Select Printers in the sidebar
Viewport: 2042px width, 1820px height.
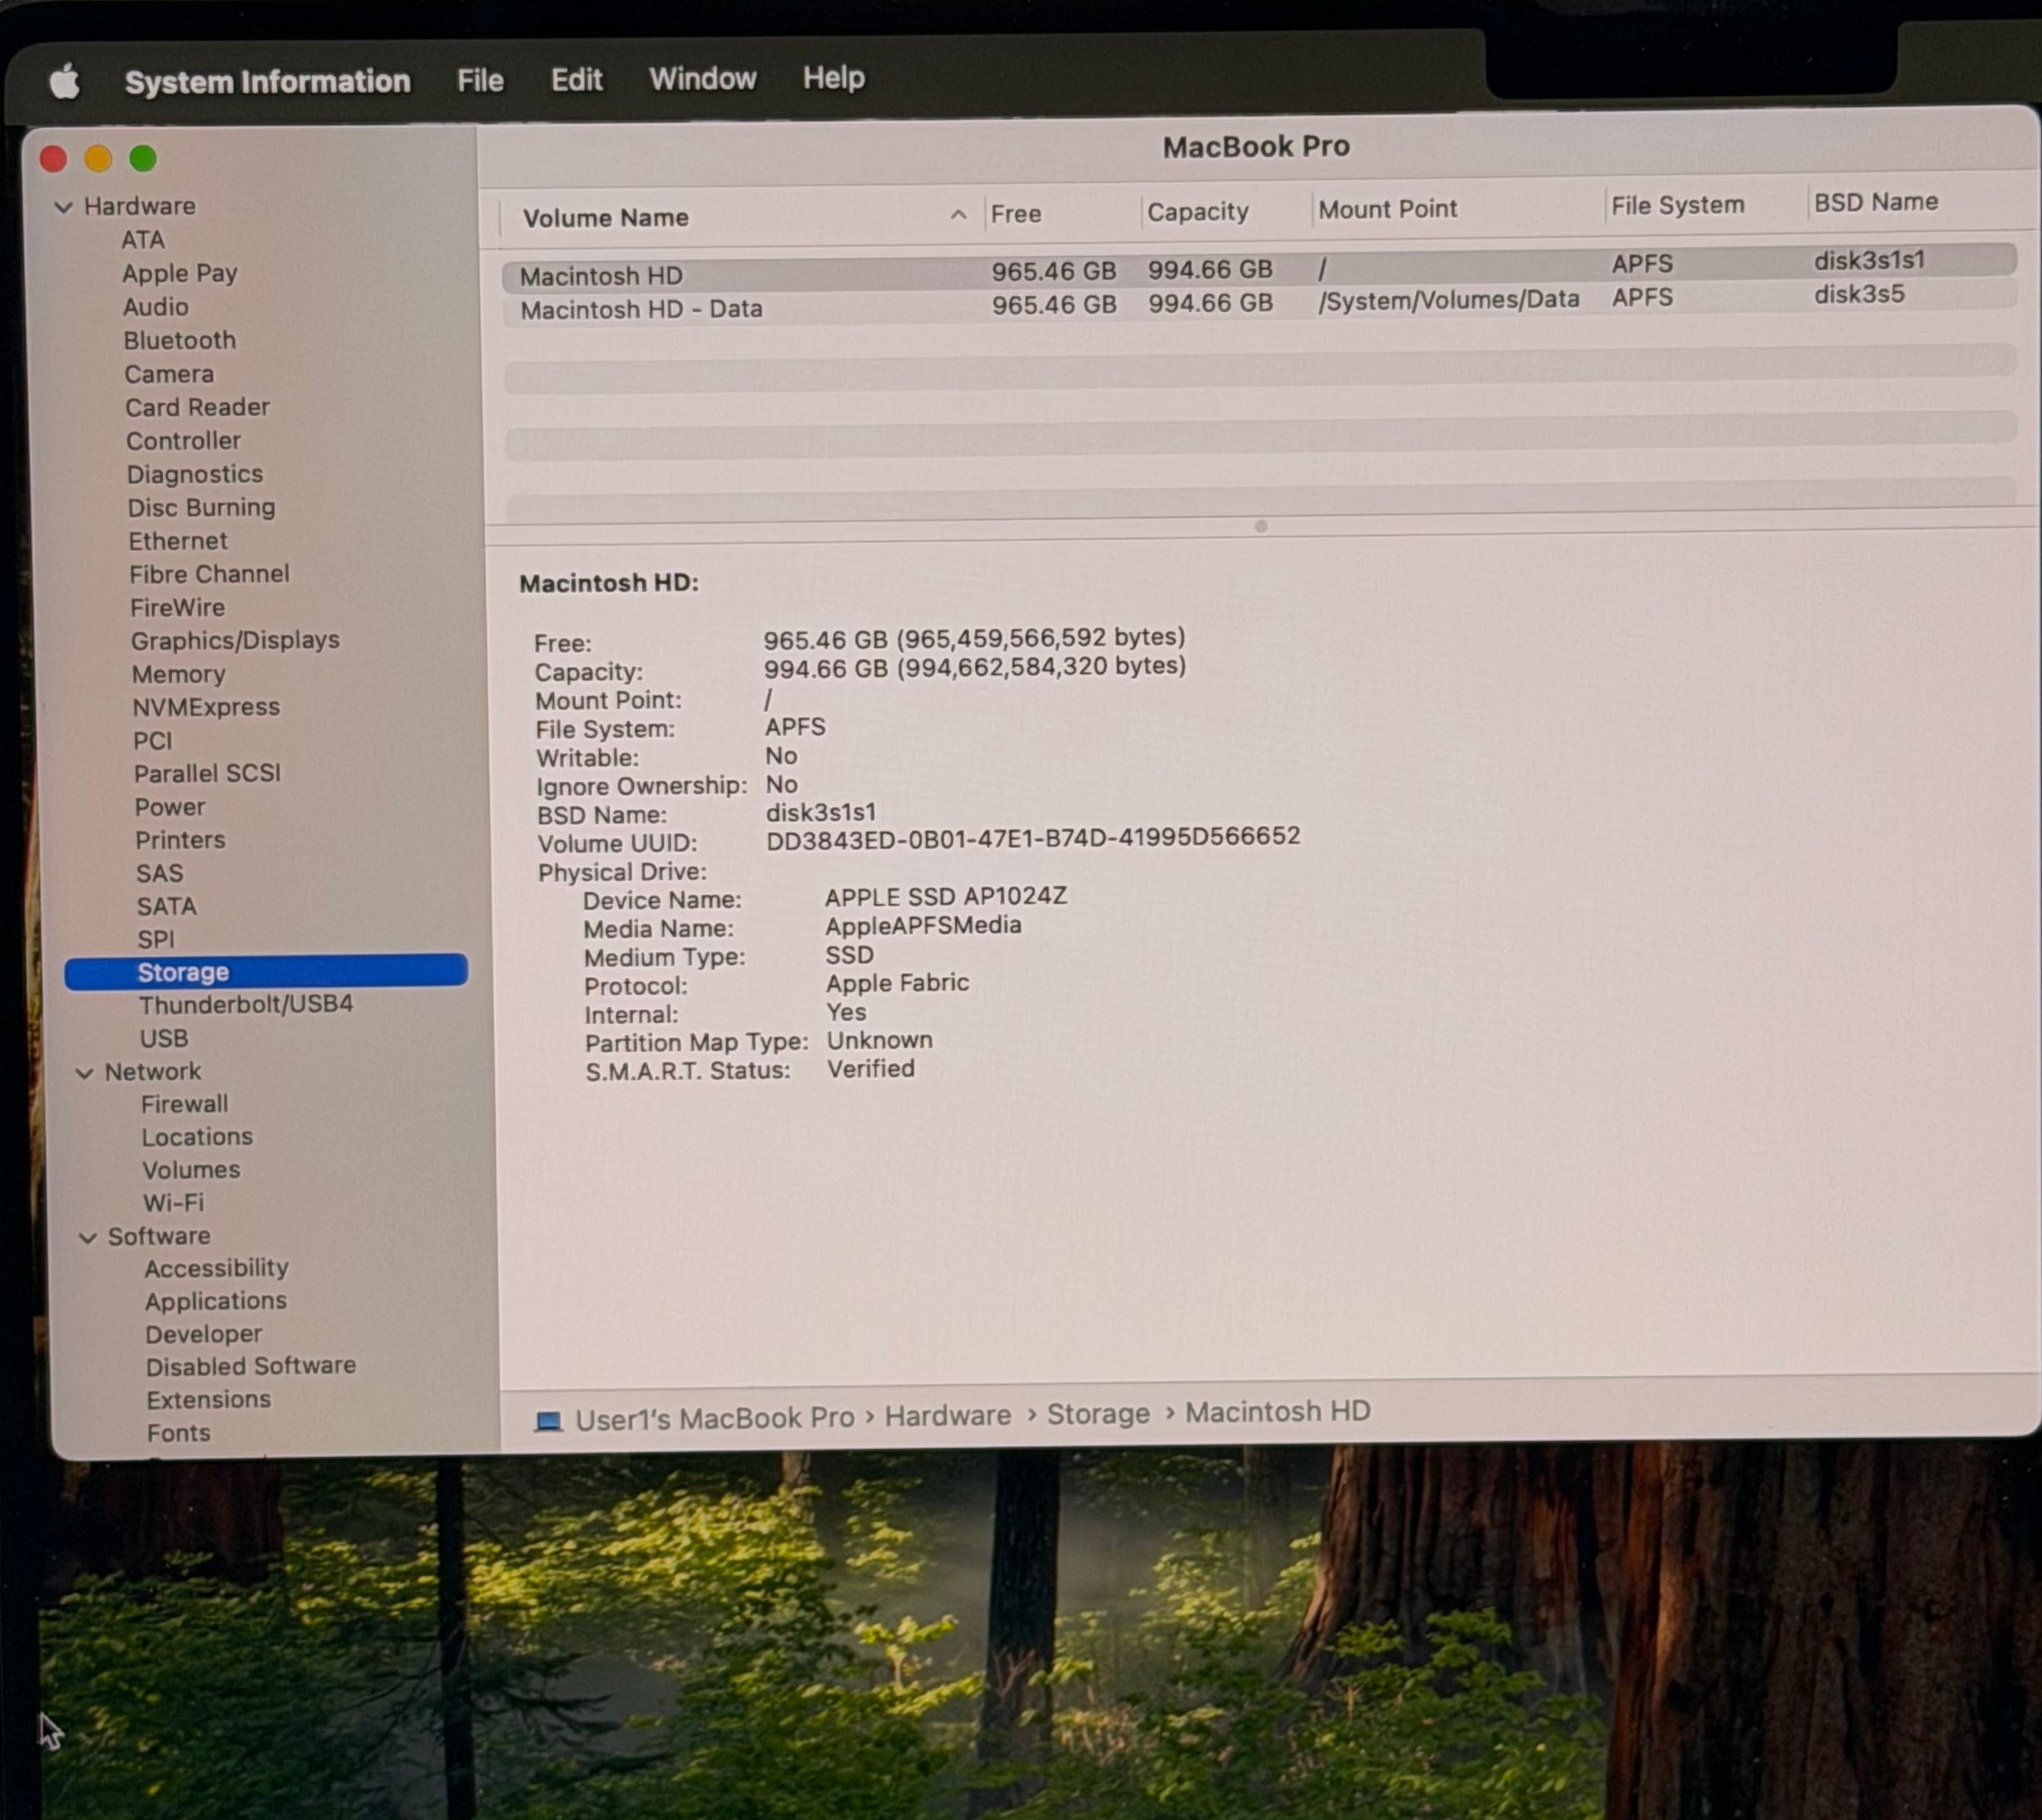point(180,840)
